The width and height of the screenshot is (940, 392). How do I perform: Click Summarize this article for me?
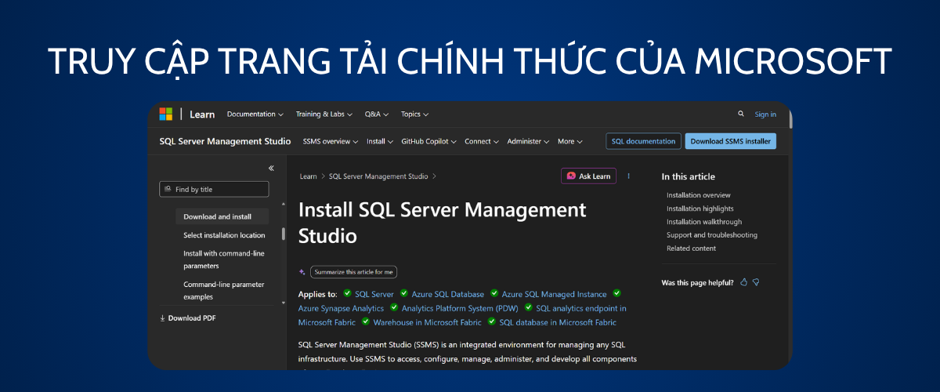pos(354,272)
